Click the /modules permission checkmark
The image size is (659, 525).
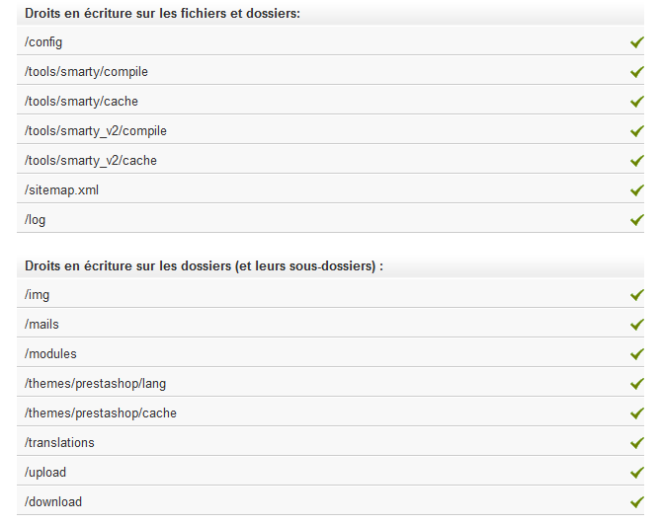click(637, 354)
